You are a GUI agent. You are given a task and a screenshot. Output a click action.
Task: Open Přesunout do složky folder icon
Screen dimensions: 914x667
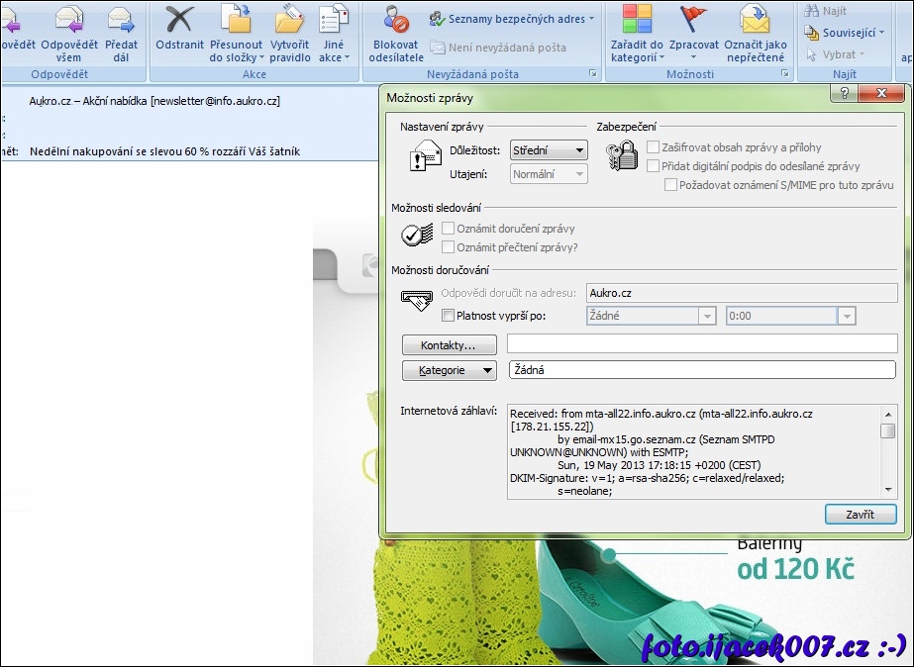236,19
